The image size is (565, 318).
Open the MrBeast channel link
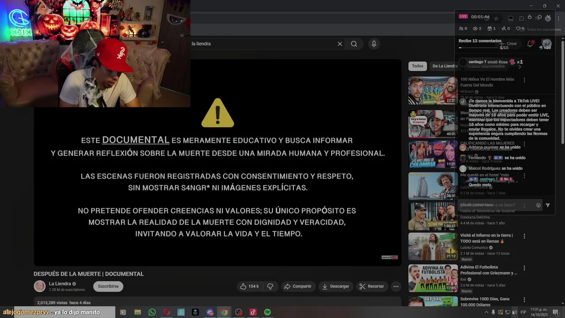(x=467, y=91)
